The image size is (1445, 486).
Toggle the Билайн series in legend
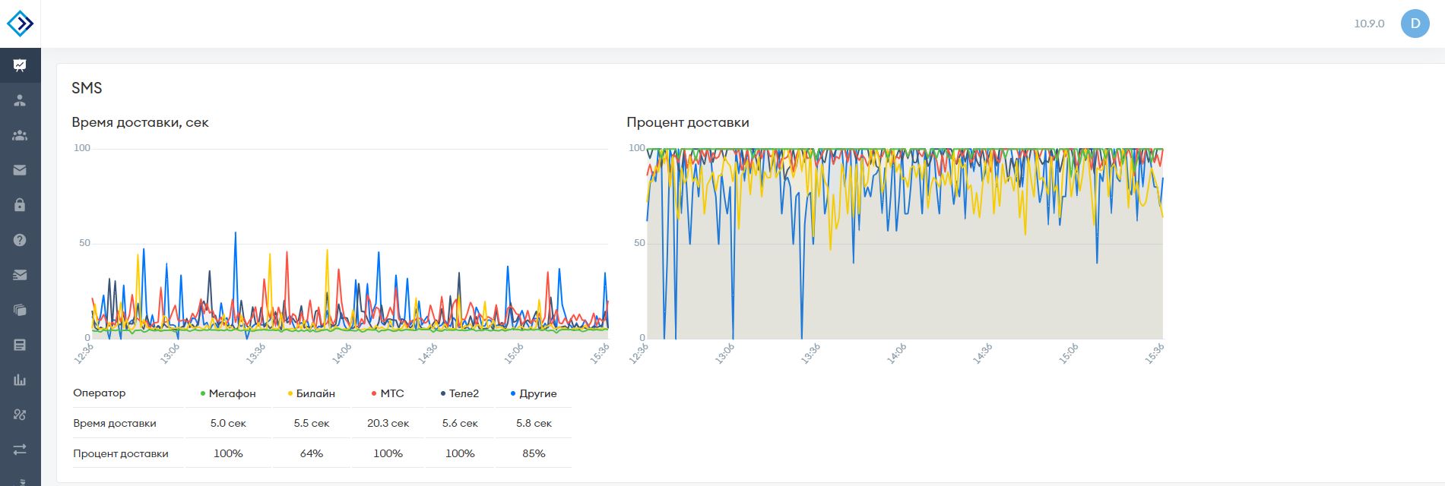coord(312,393)
